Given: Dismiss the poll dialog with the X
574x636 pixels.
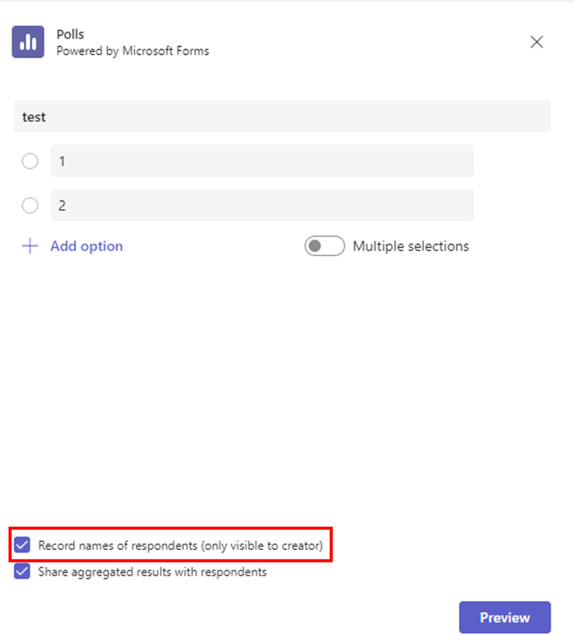Looking at the screenshot, I should pyautogui.click(x=536, y=42).
